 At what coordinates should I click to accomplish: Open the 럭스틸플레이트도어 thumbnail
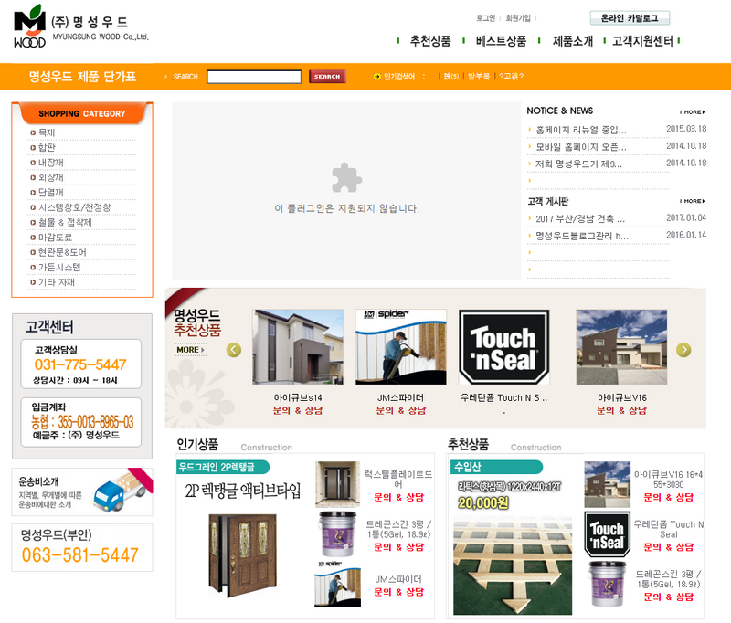point(337,484)
